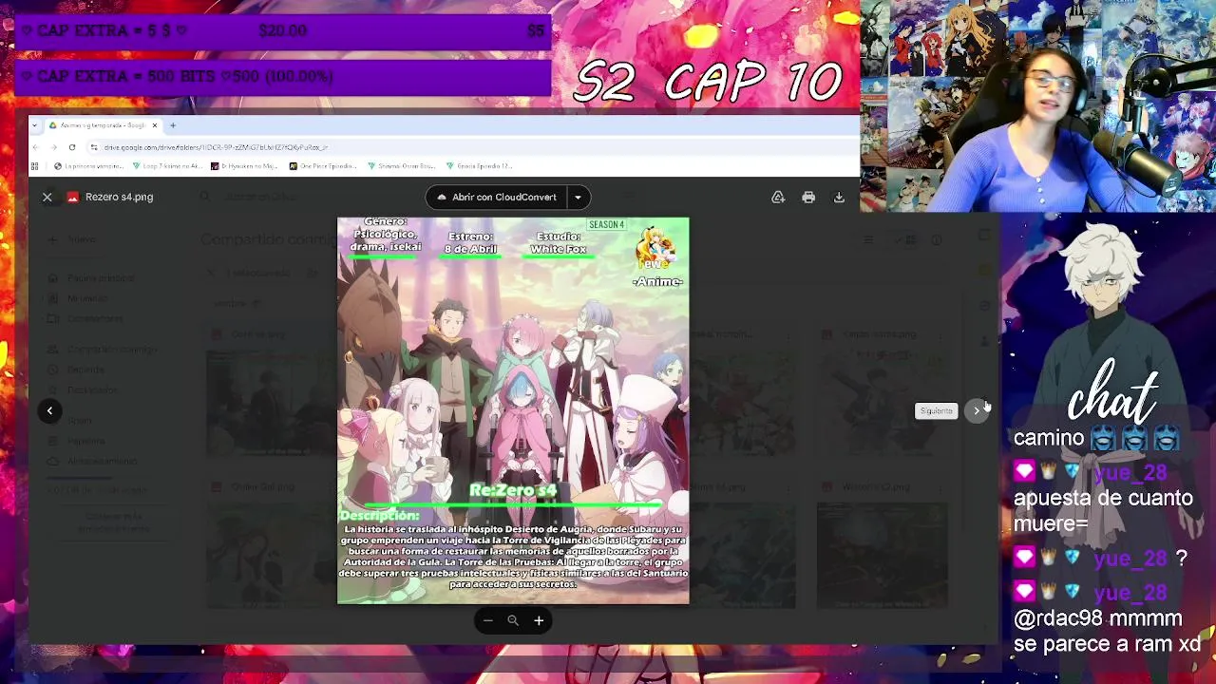Open image with Abrir con CloudConvert
The width and height of the screenshot is (1216, 684).
coord(496,197)
